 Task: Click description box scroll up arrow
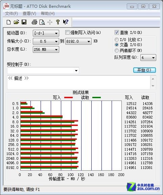[153, 79]
